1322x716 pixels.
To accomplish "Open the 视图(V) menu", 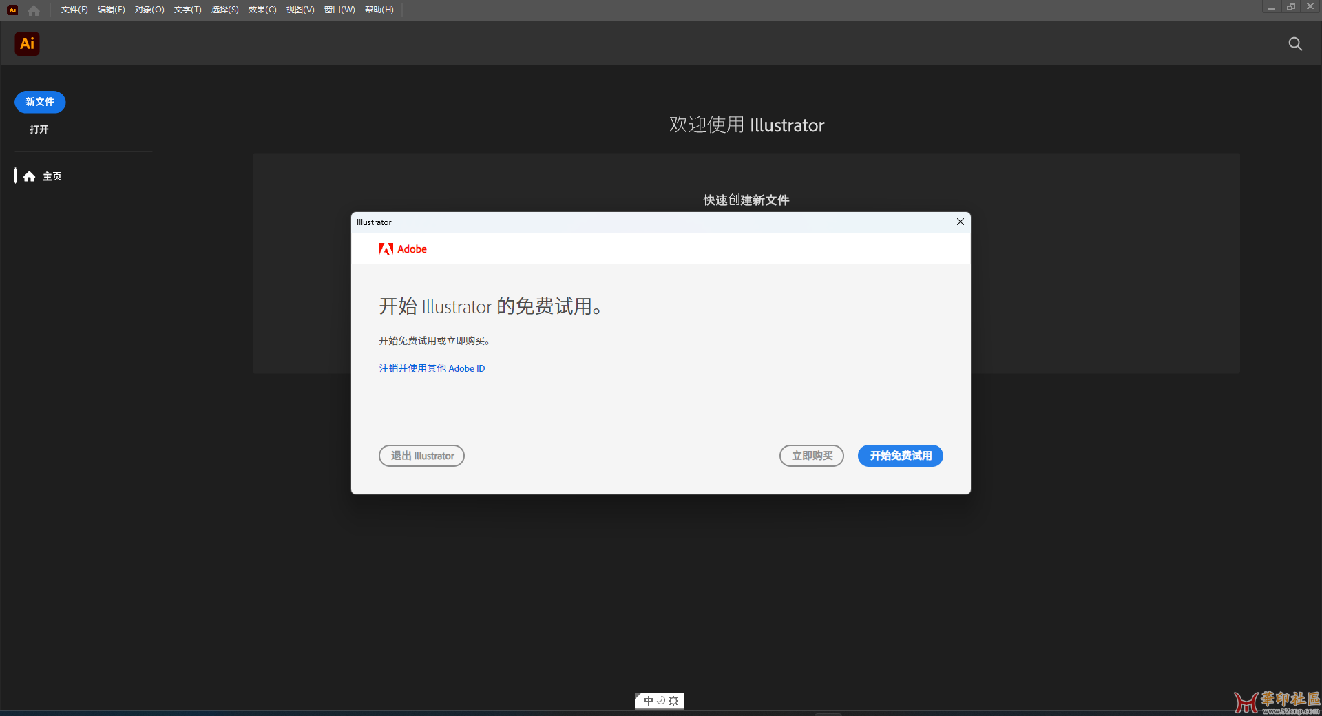I will 300,10.
